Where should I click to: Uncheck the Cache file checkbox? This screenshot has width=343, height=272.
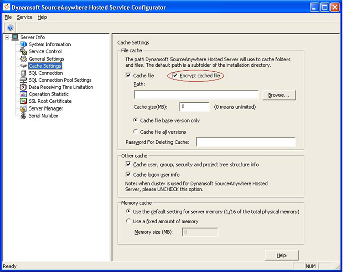tap(128, 75)
